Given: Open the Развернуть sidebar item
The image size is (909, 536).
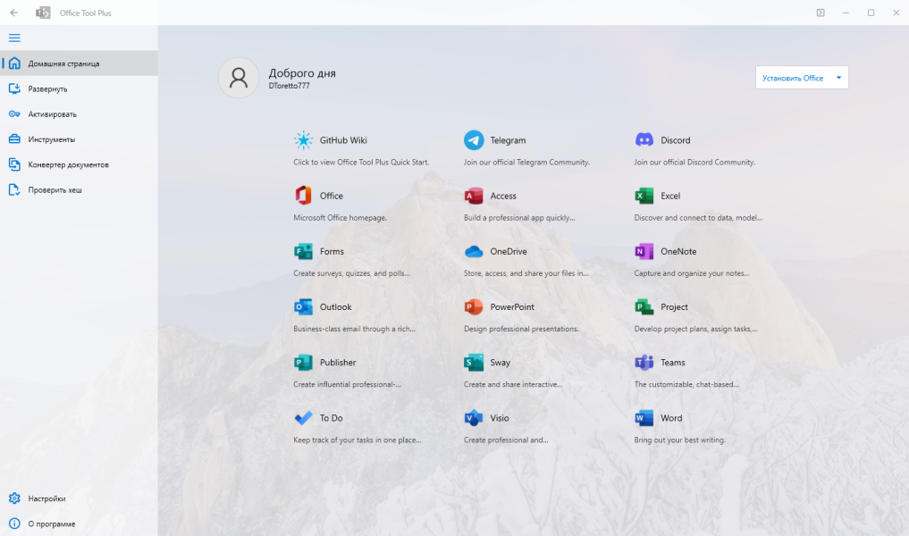Looking at the screenshot, I should [x=79, y=88].
